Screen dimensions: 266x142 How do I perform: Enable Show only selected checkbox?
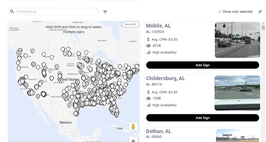[x=220, y=12]
